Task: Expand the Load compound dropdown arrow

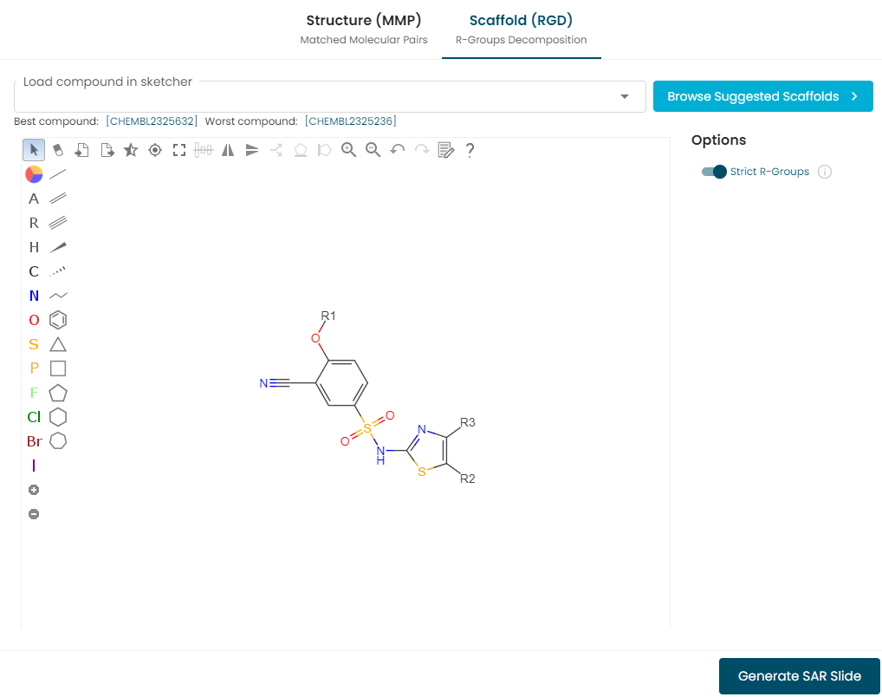Action: [x=625, y=96]
